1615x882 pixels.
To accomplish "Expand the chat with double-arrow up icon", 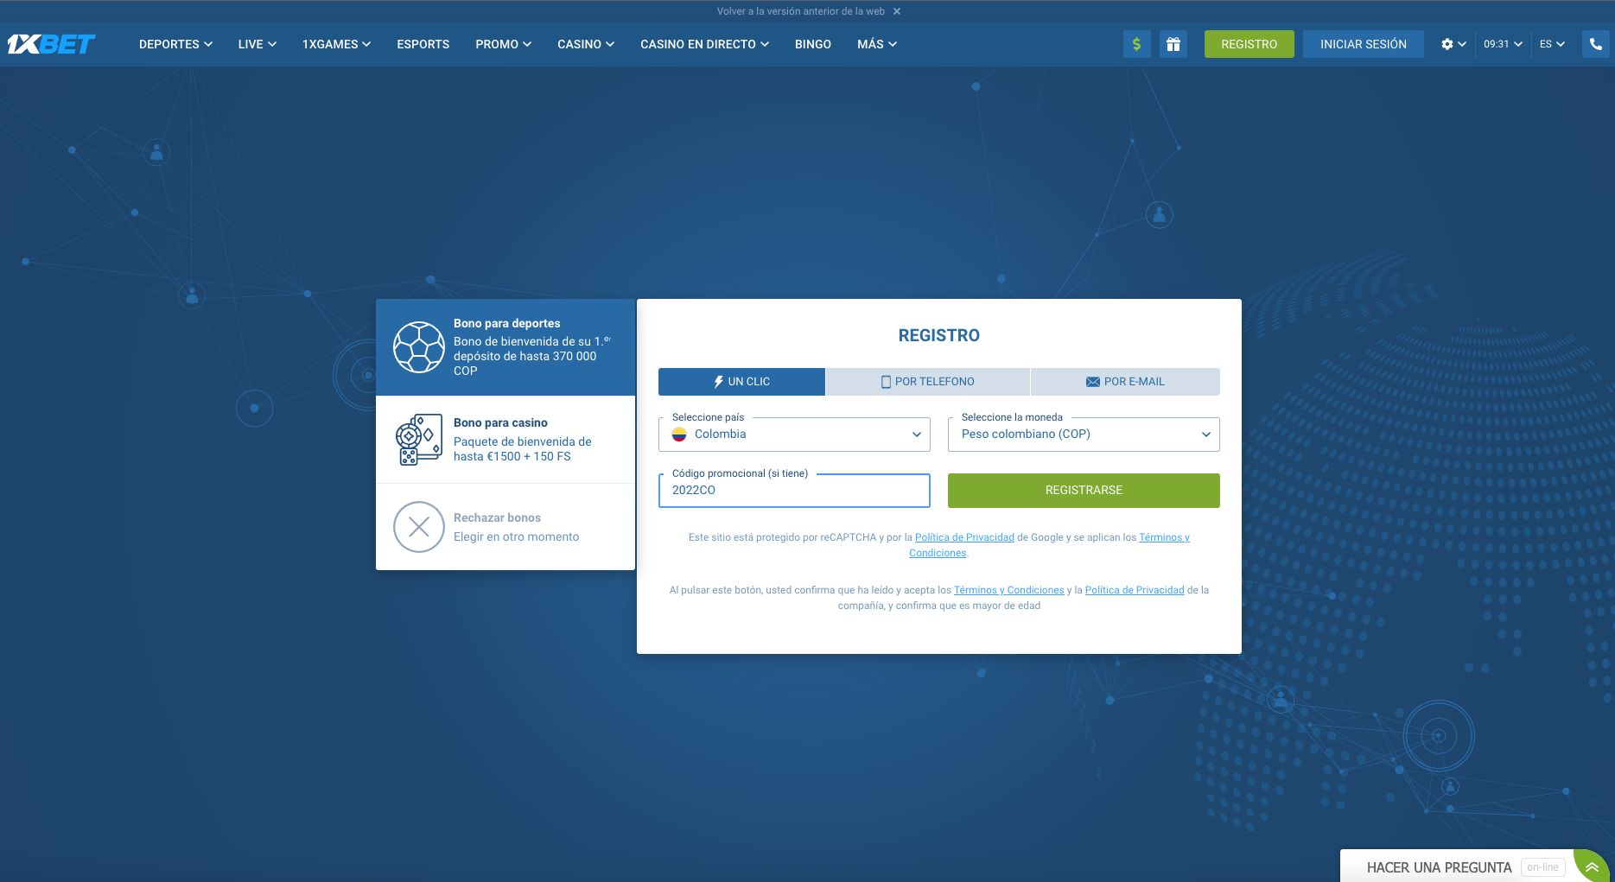I will (1591, 866).
